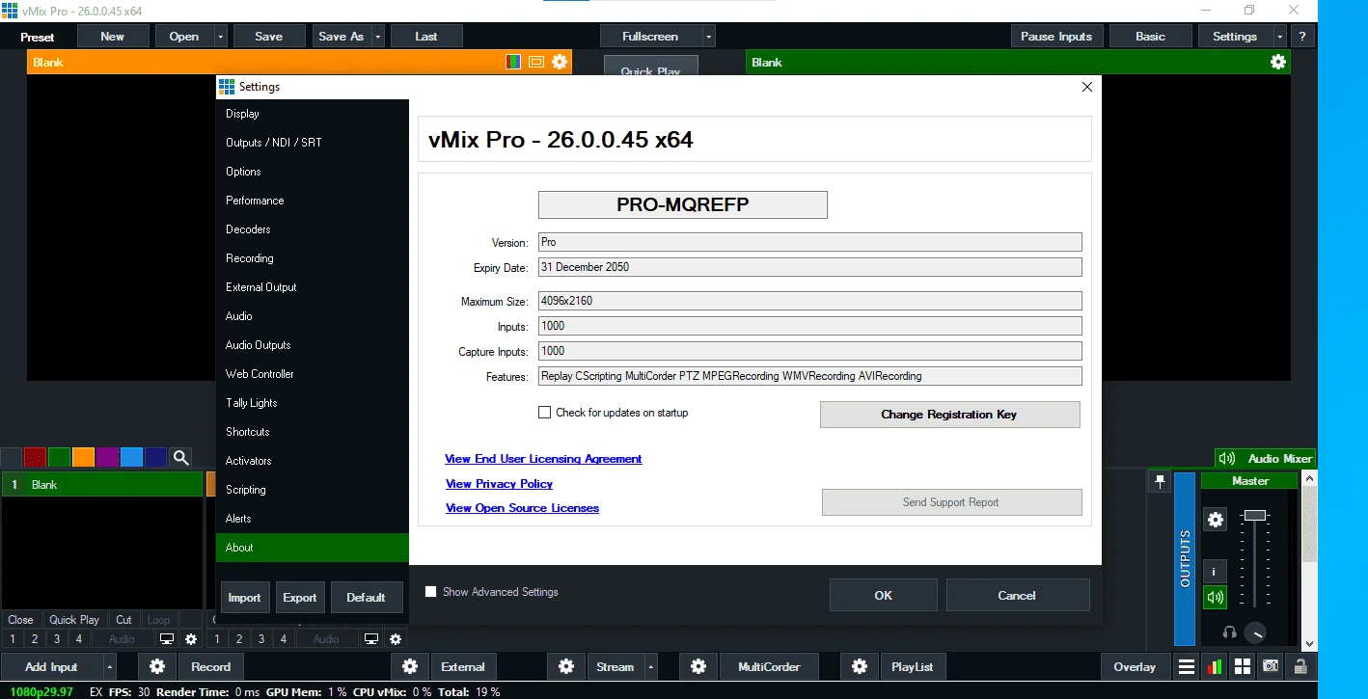Open Outputs / NDI / SRT settings
This screenshot has height=699, width=1368.
coord(313,143)
